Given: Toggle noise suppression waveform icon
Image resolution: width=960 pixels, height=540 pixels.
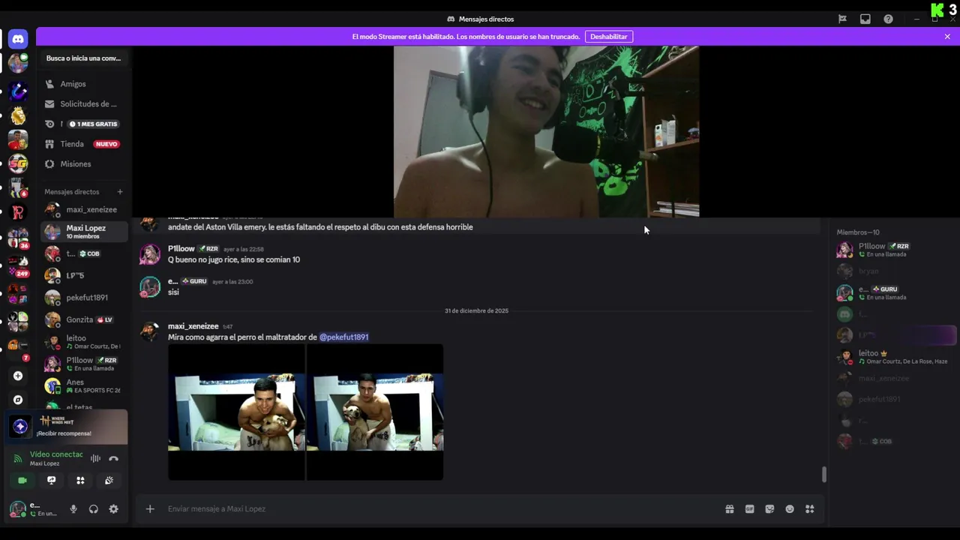Looking at the screenshot, I should (x=95, y=458).
